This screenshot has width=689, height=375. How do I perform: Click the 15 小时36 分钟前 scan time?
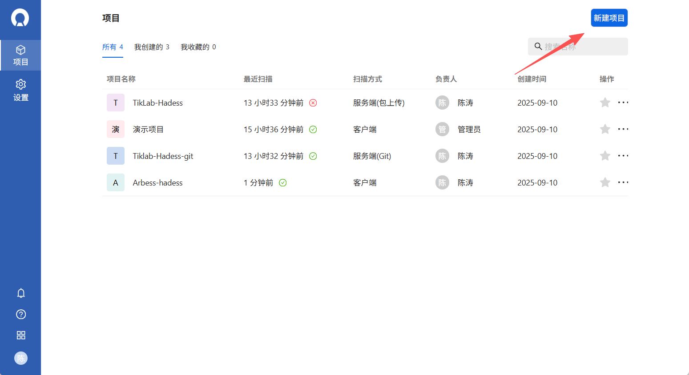274,130
